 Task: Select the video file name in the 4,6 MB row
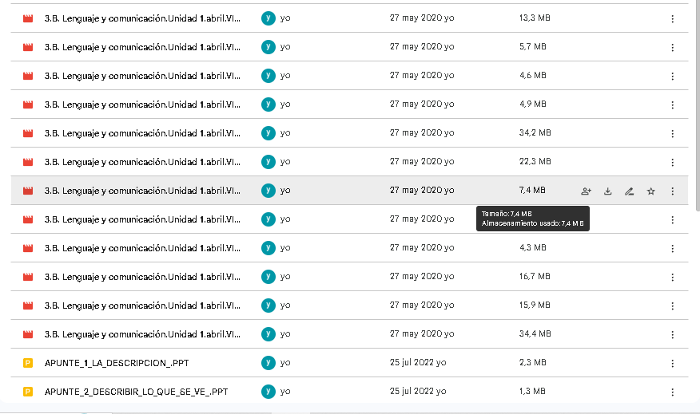[x=142, y=76]
